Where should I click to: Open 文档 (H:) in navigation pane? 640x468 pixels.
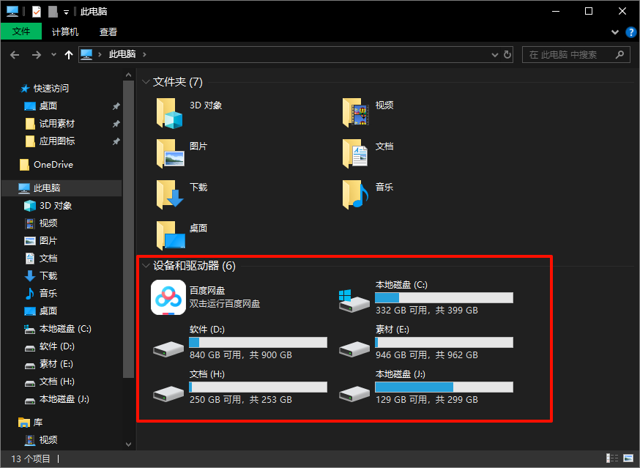pos(56,382)
